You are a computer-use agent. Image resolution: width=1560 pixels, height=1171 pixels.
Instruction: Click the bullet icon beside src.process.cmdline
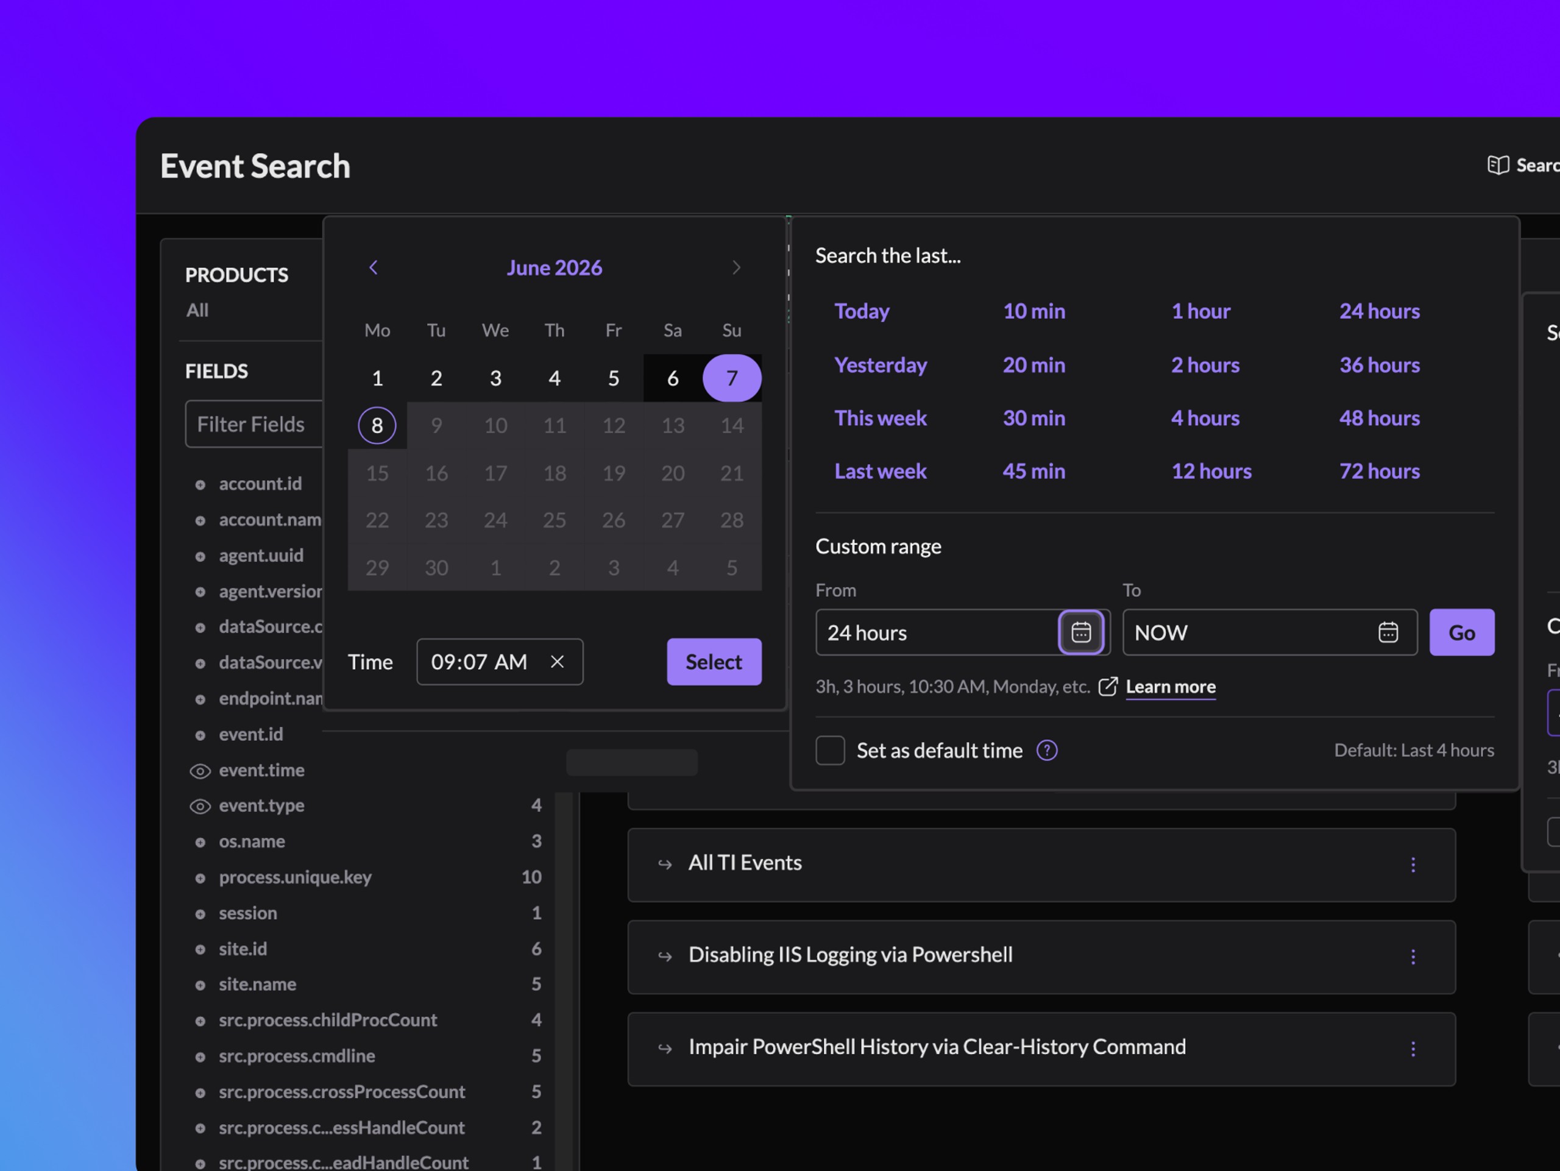click(200, 1058)
